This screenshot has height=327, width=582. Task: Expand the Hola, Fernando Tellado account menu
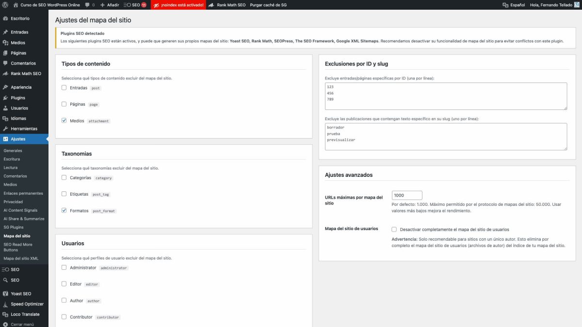(x=550, y=5)
